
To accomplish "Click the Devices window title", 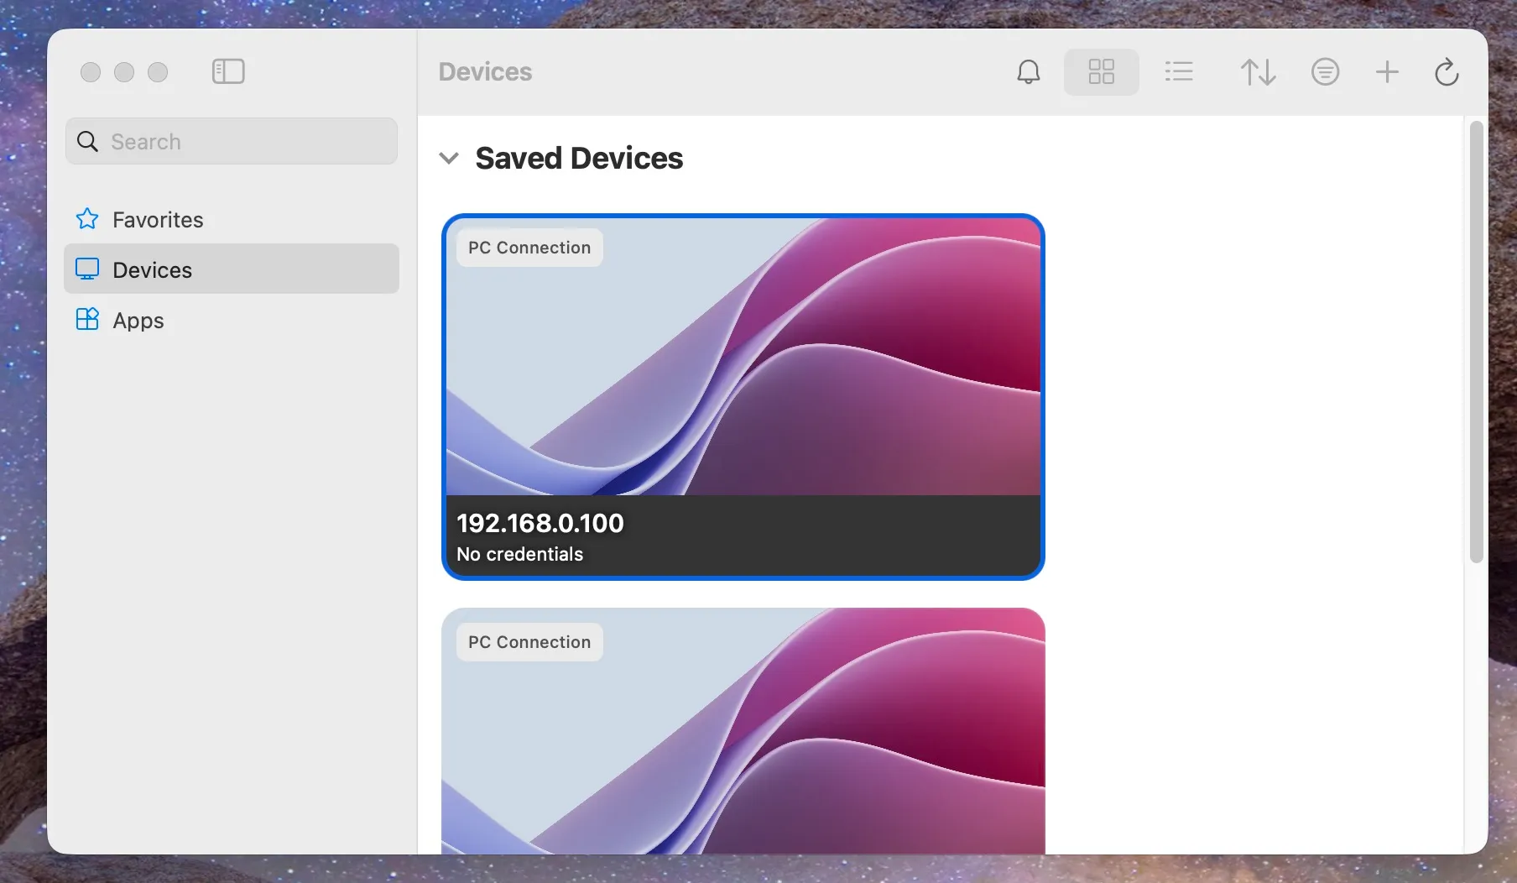I will point(485,71).
